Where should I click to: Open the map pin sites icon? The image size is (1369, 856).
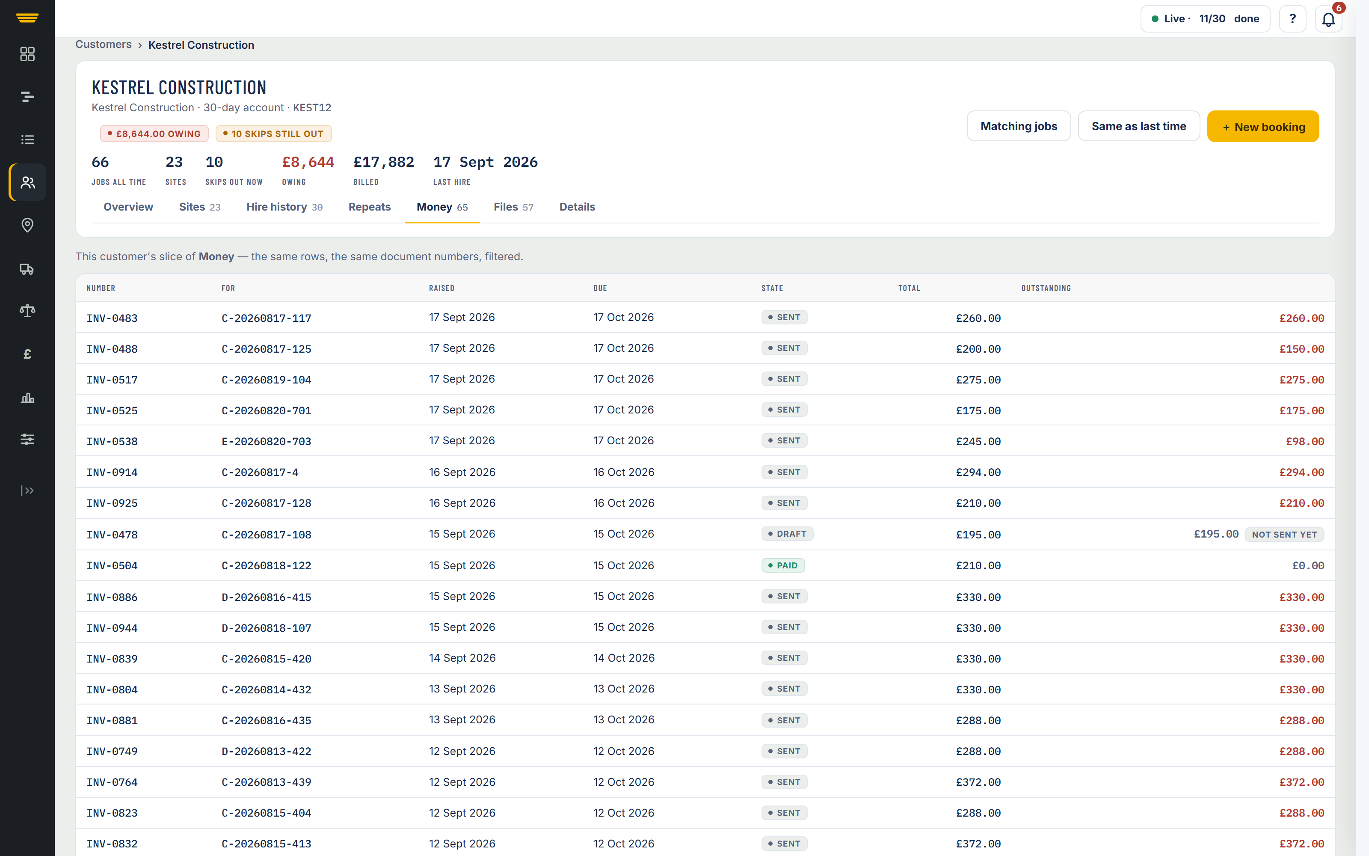tap(27, 225)
